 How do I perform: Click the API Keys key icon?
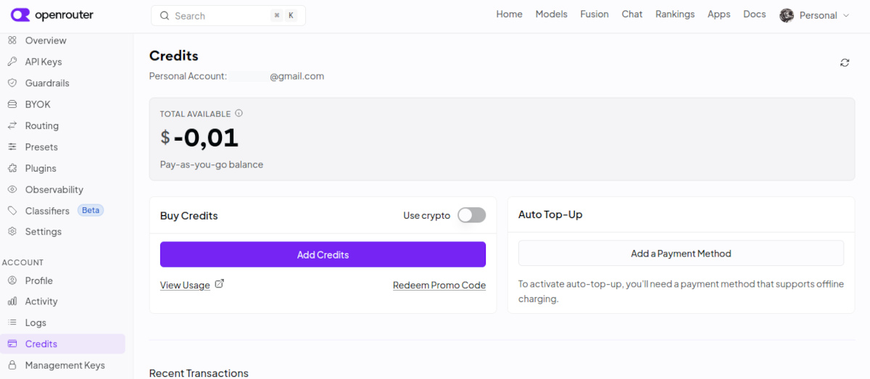12,62
